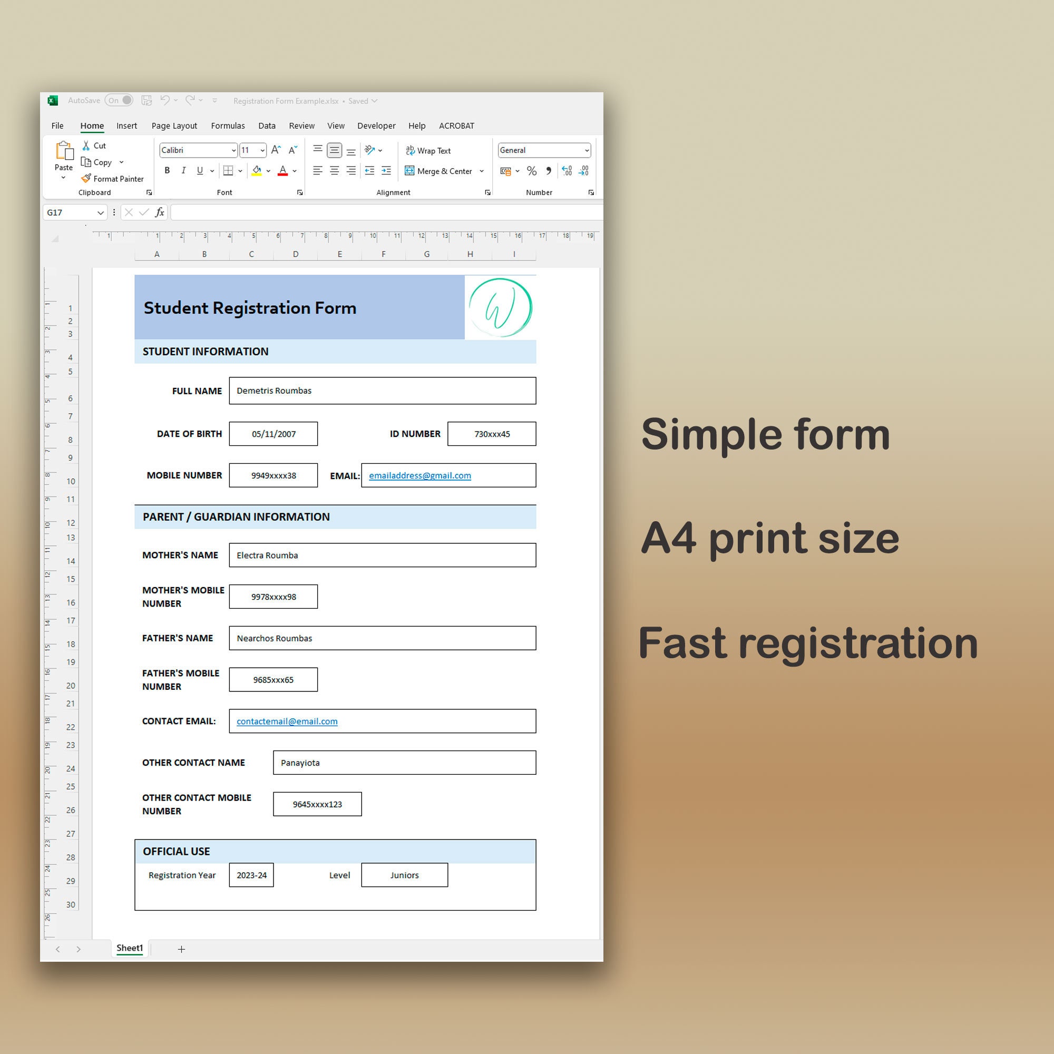Select the Format Painter tool
This screenshot has width=1054, height=1054.
click(112, 179)
